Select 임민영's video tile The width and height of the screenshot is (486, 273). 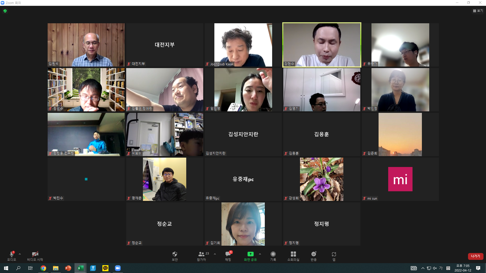[243, 90]
